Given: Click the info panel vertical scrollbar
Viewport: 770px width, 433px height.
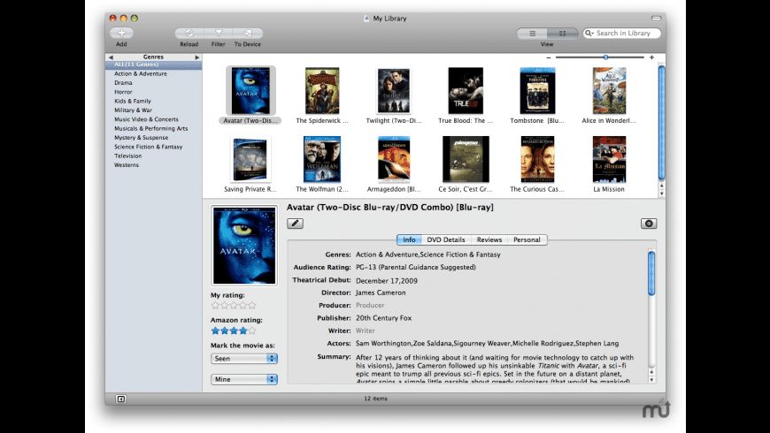Looking at the screenshot, I should (x=651, y=273).
